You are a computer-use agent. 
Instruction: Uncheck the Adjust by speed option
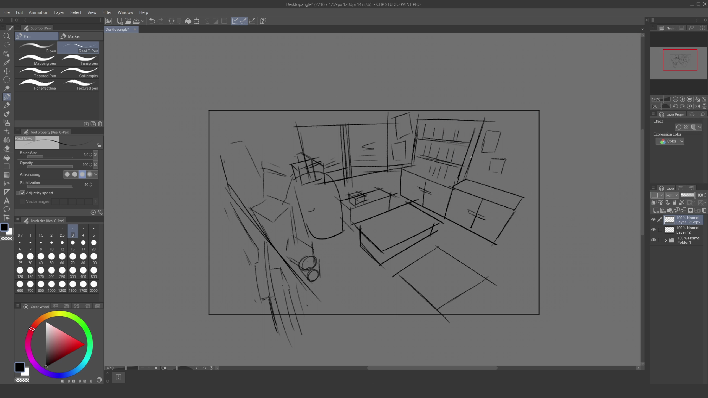pos(22,193)
